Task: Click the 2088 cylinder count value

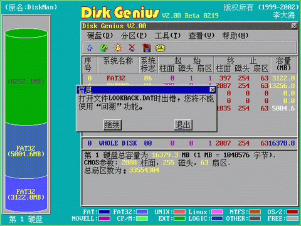Action: coord(129,163)
